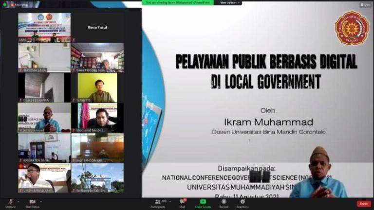Click the View button at top right
The width and height of the screenshot is (374, 210).
(366, 5)
